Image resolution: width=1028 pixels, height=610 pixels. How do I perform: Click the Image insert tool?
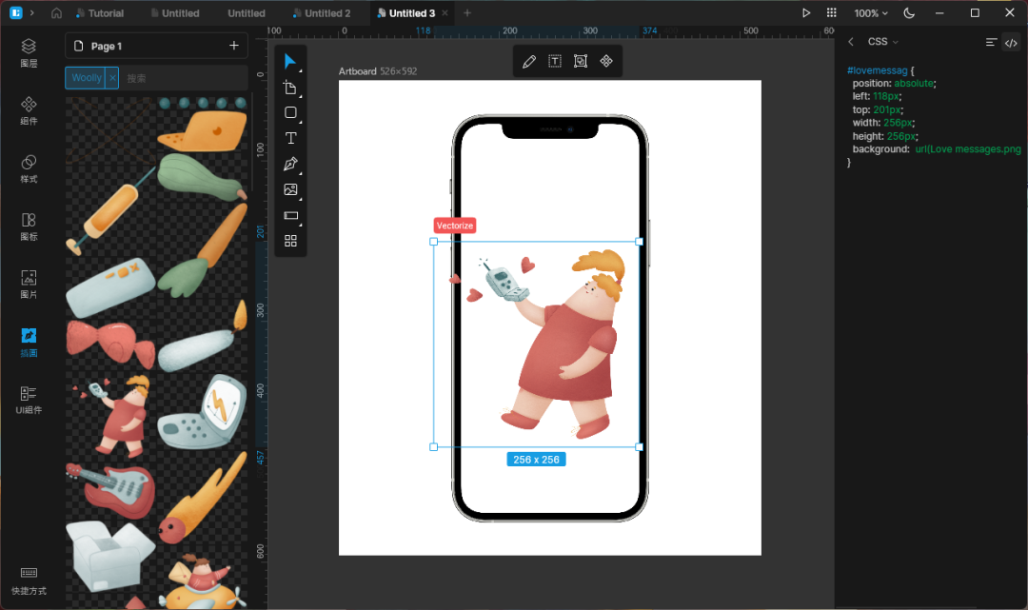pyautogui.click(x=290, y=189)
